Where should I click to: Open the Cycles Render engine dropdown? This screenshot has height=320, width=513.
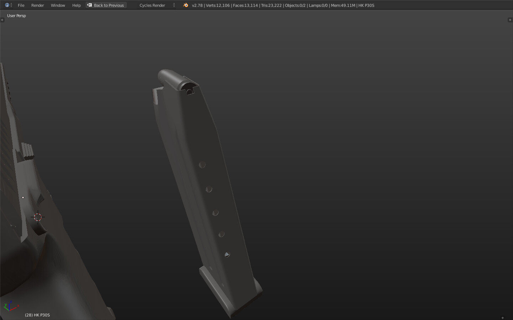pos(157,5)
